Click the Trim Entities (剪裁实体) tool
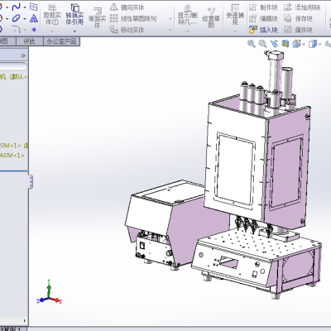The height and width of the screenshot is (331, 331). pos(52,14)
